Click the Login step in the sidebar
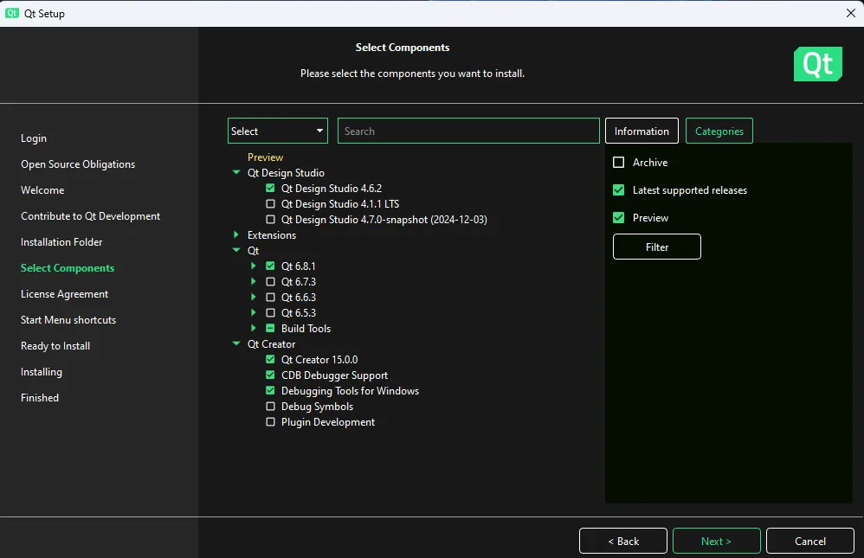This screenshot has width=864, height=558. (34, 138)
